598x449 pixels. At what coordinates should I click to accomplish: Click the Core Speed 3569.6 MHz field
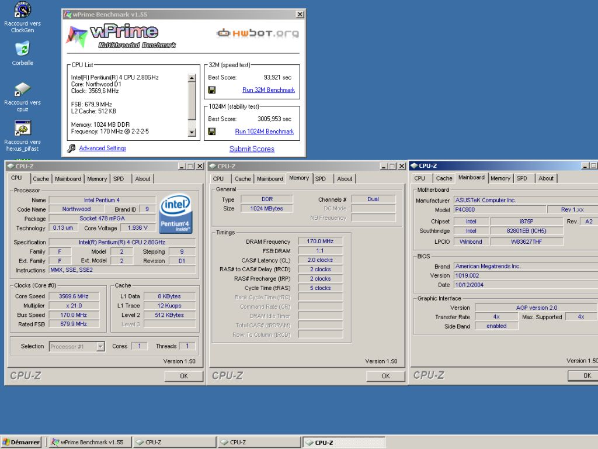click(x=74, y=296)
